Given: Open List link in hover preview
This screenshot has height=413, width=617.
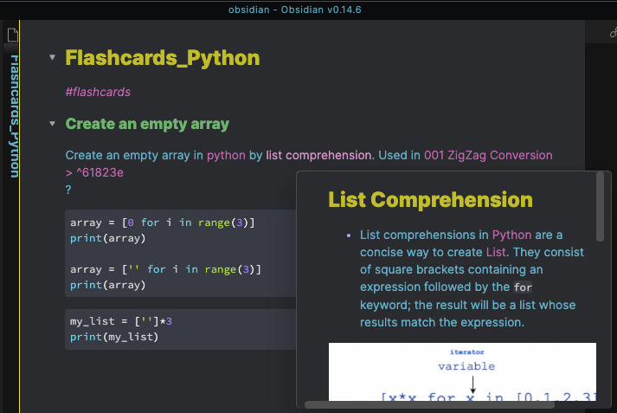Looking at the screenshot, I should click(496, 252).
